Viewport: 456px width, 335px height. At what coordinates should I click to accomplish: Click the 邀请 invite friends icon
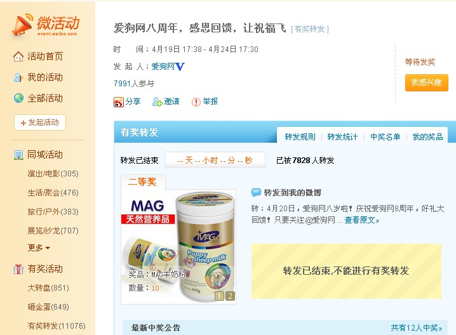tap(158, 102)
